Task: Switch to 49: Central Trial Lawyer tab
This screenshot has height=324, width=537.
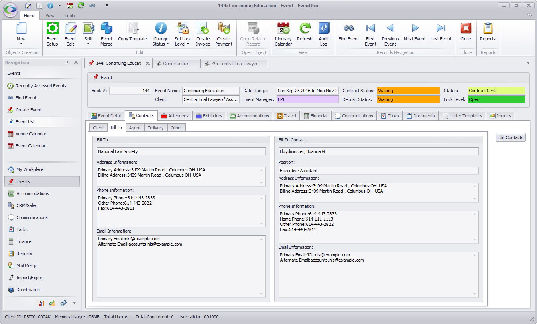Action: point(234,64)
